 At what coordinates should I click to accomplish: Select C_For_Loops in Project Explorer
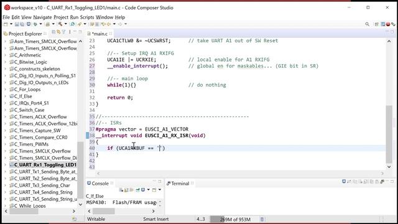[27, 90]
